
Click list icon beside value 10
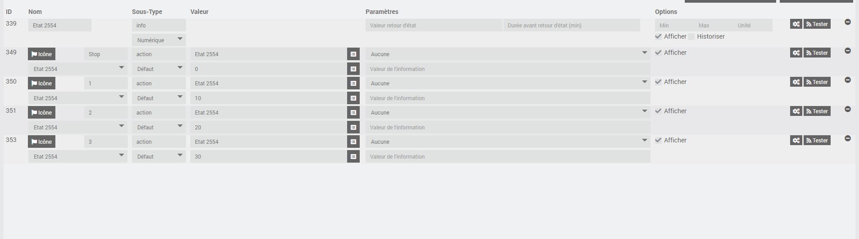point(353,98)
